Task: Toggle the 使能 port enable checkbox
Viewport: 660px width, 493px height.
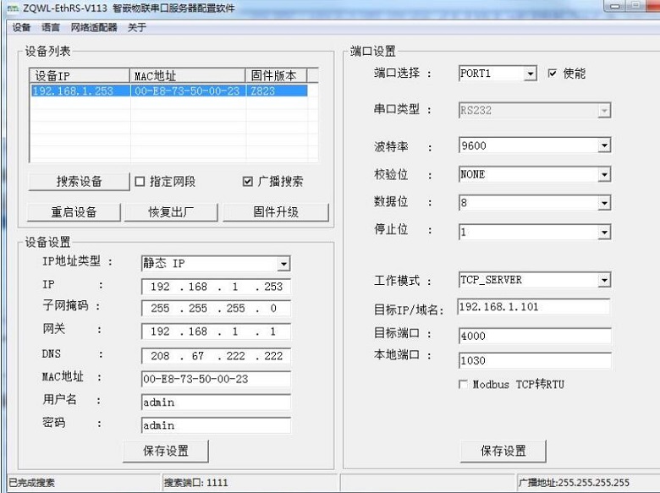Action: point(553,74)
